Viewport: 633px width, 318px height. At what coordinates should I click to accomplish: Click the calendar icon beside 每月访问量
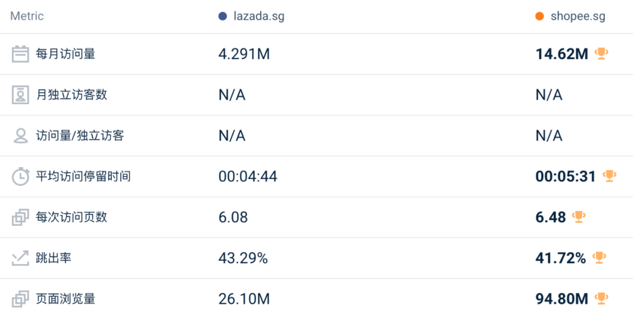point(20,54)
